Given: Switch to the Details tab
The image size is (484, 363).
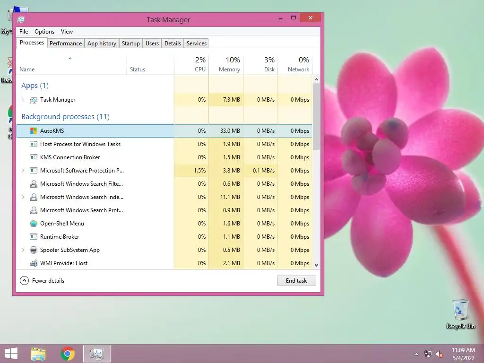Looking at the screenshot, I should (x=173, y=43).
